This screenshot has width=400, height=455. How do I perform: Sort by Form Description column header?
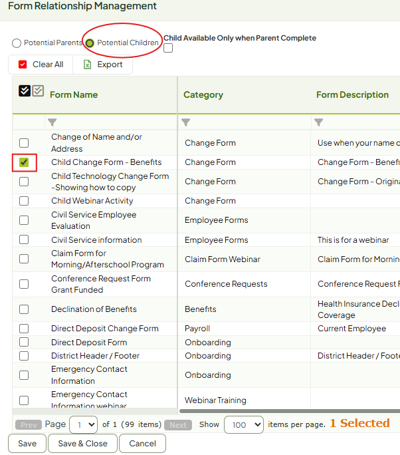point(352,95)
